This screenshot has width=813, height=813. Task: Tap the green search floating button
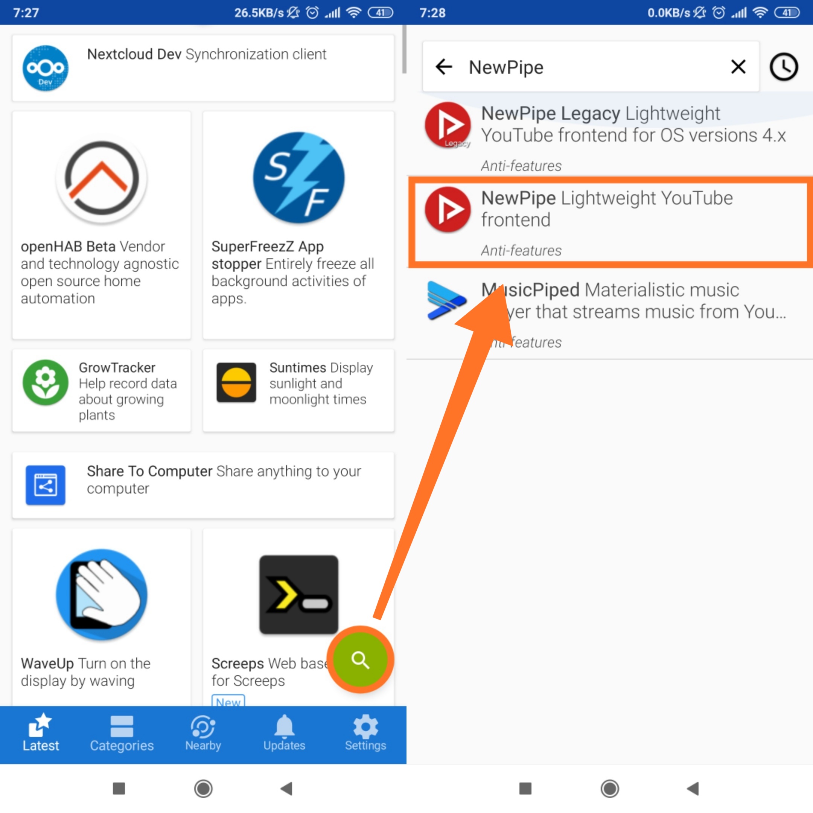click(x=360, y=659)
